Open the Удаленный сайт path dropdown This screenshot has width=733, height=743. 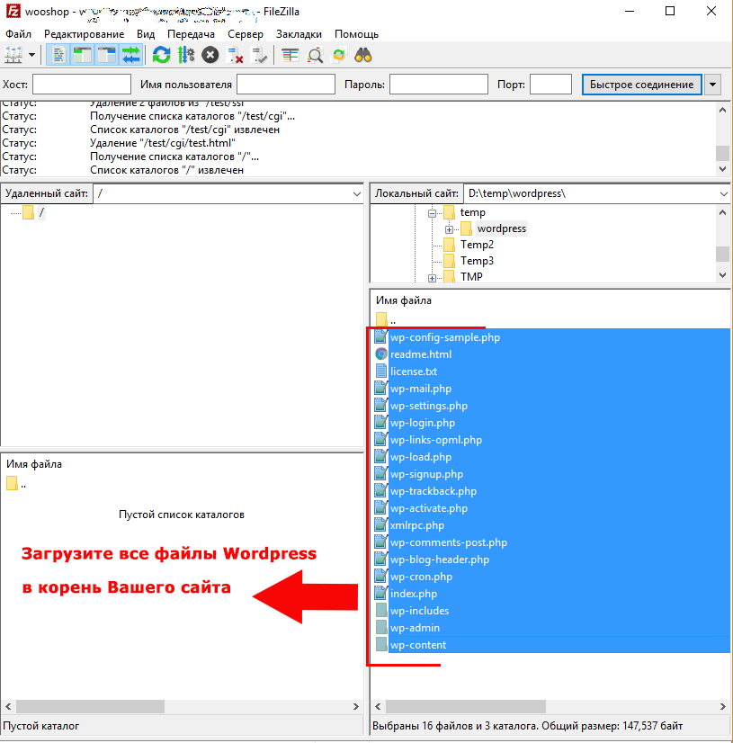[357, 193]
